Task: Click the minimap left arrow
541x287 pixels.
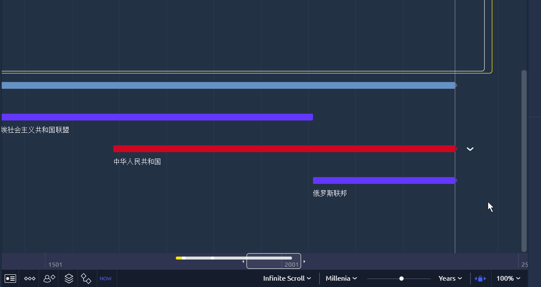Action: point(243,262)
